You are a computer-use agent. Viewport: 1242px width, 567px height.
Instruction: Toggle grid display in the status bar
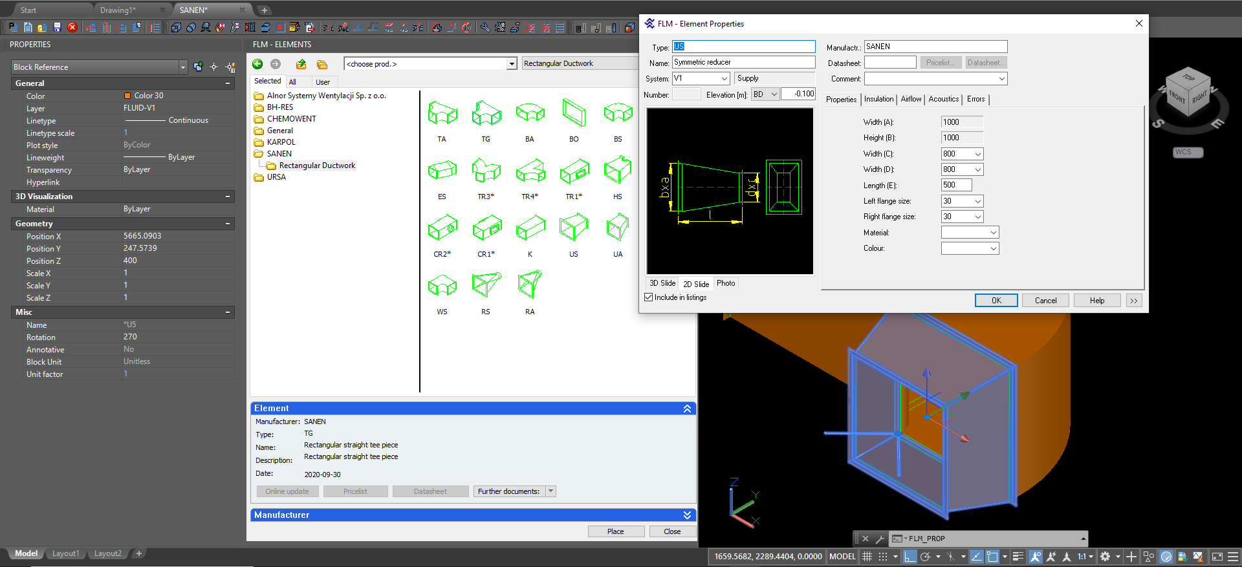point(867,557)
